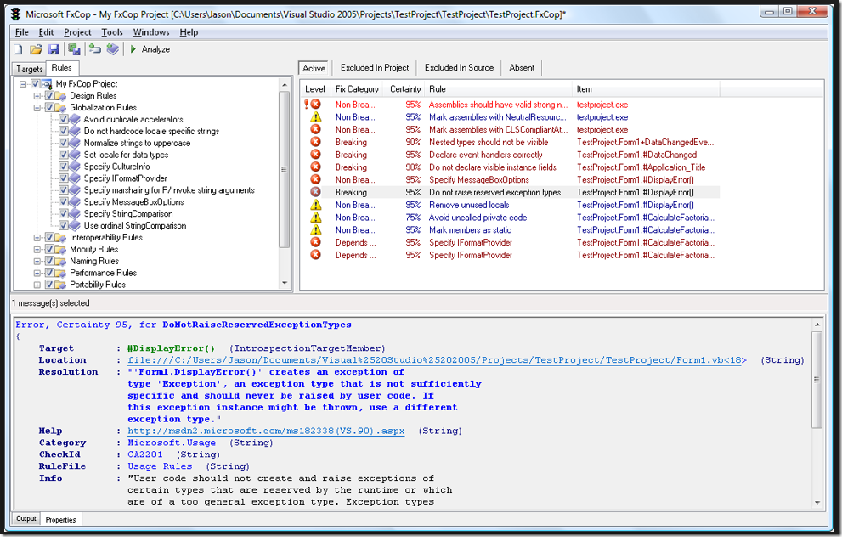Click the green Analyze play icon
This screenshot has height=537, width=842.
(x=133, y=49)
